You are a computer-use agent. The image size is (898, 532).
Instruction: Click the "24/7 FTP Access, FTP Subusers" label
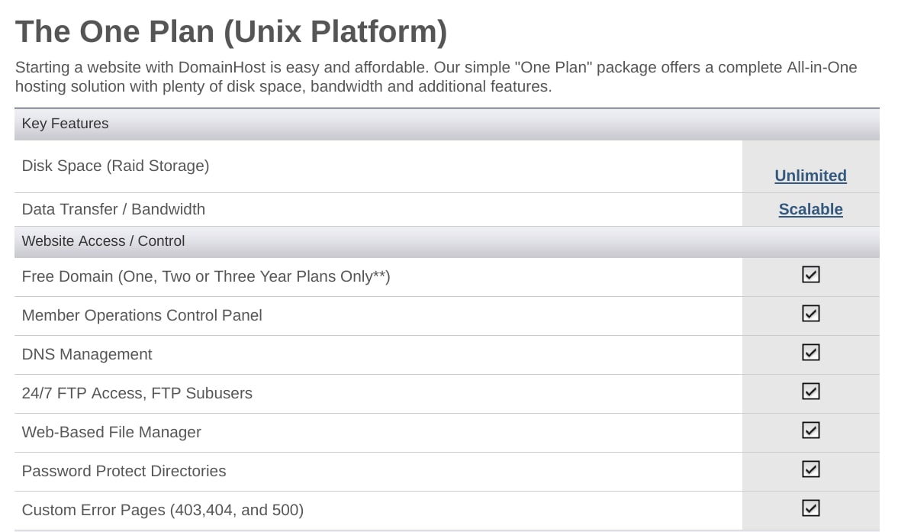pos(137,393)
